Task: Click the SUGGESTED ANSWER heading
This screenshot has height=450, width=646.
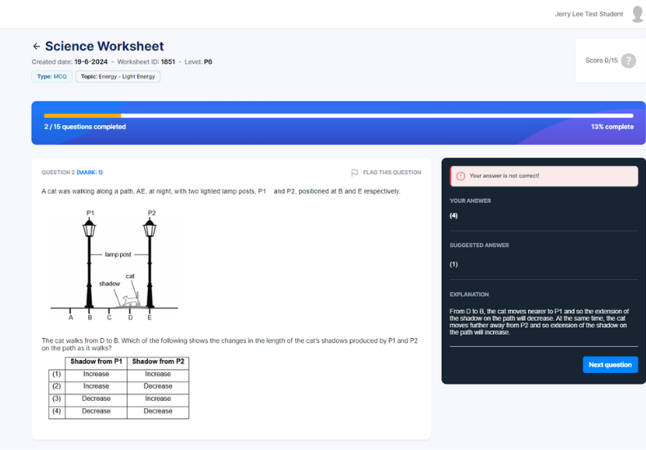Action: click(x=479, y=245)
